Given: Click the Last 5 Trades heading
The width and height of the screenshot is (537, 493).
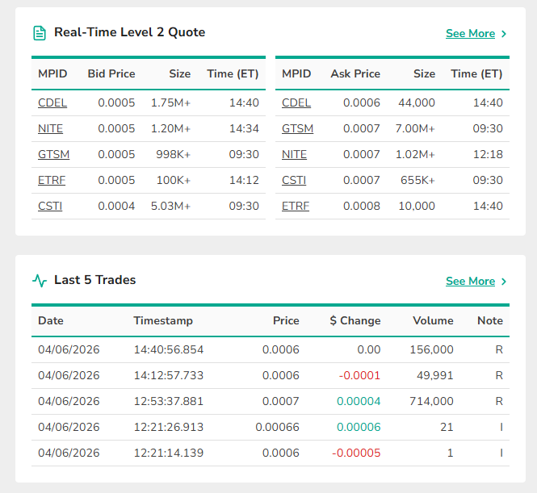Looking at the screenshot, I should click(94, 280).
